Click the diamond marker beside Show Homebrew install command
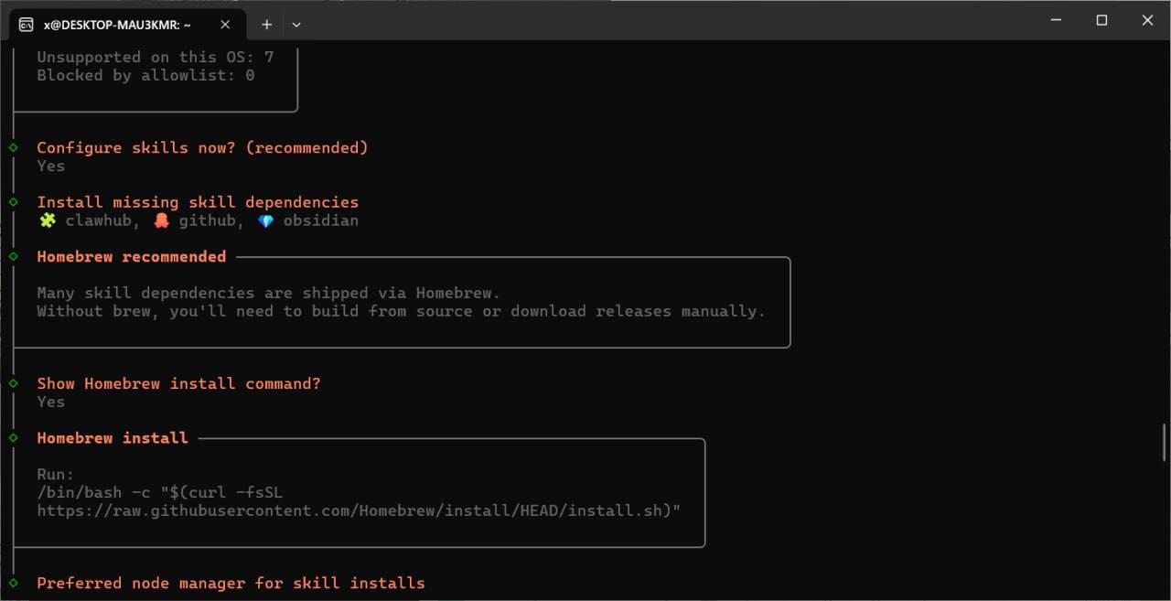 pos(14,383)
